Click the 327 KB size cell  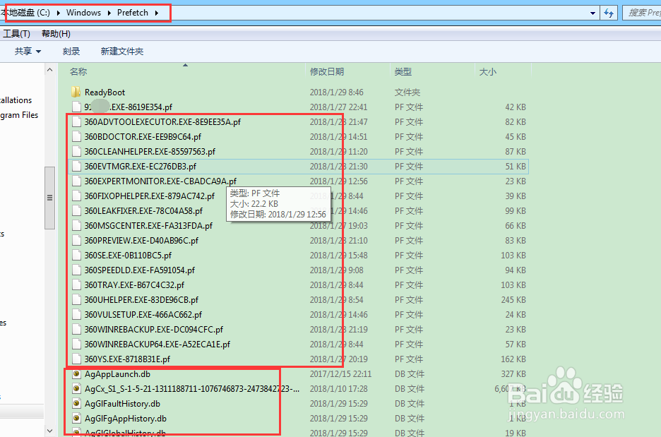[513, 373]
